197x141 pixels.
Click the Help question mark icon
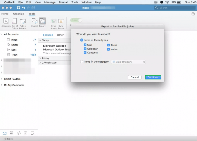click(x=193, y=14)
